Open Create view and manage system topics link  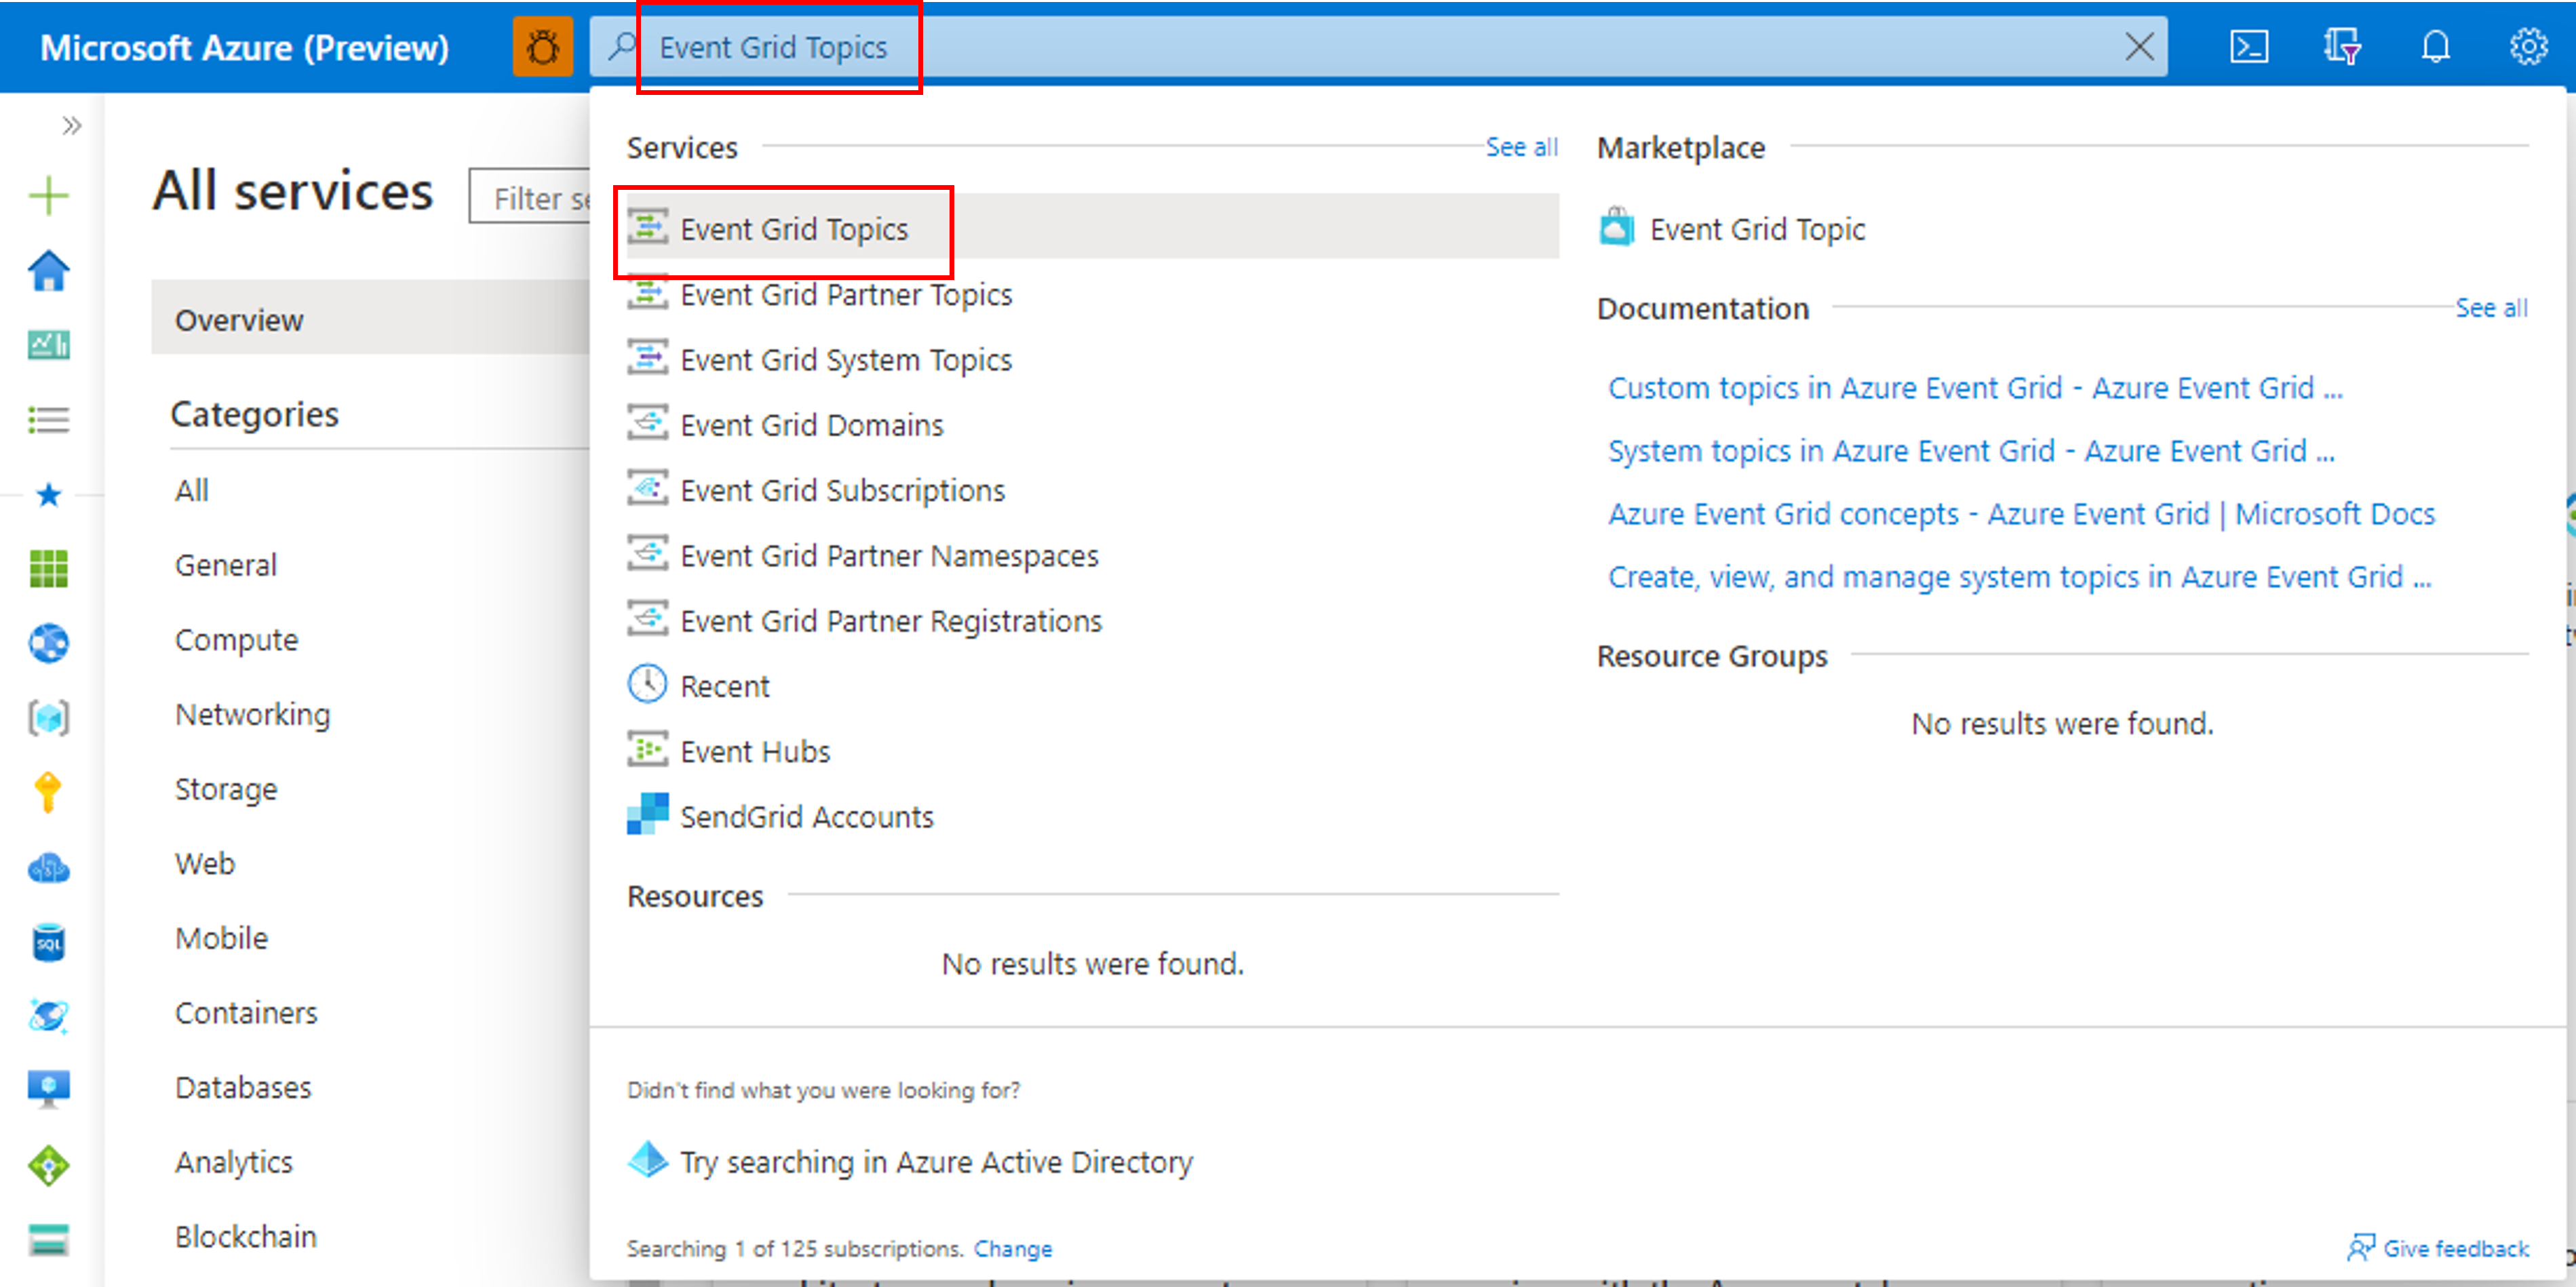2021,573
